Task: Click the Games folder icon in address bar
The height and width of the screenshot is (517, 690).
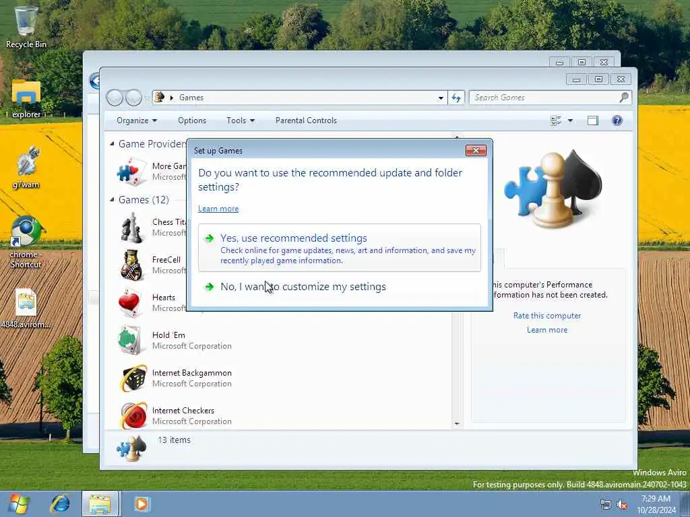Action: (160, 97)
